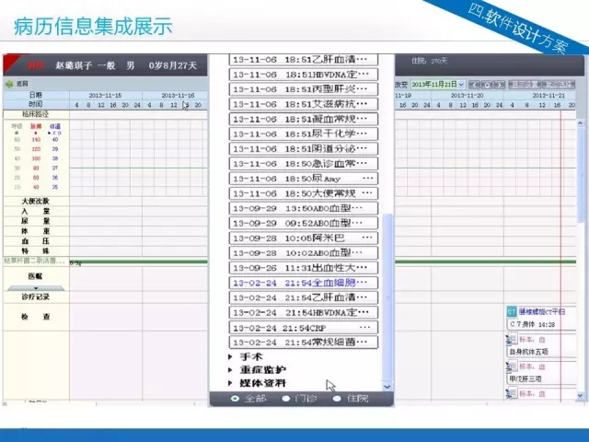Select the 门诊 radio button
Screen dimensions: 589x442
click(287, 399)
